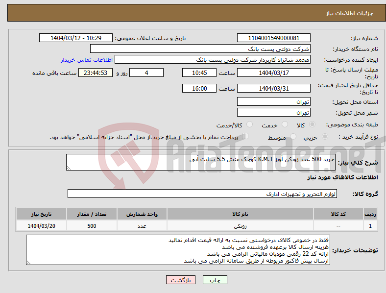
Task: Click the جزئیات اطلاعات نیاز header title
Action: click(x=350, y=13)
